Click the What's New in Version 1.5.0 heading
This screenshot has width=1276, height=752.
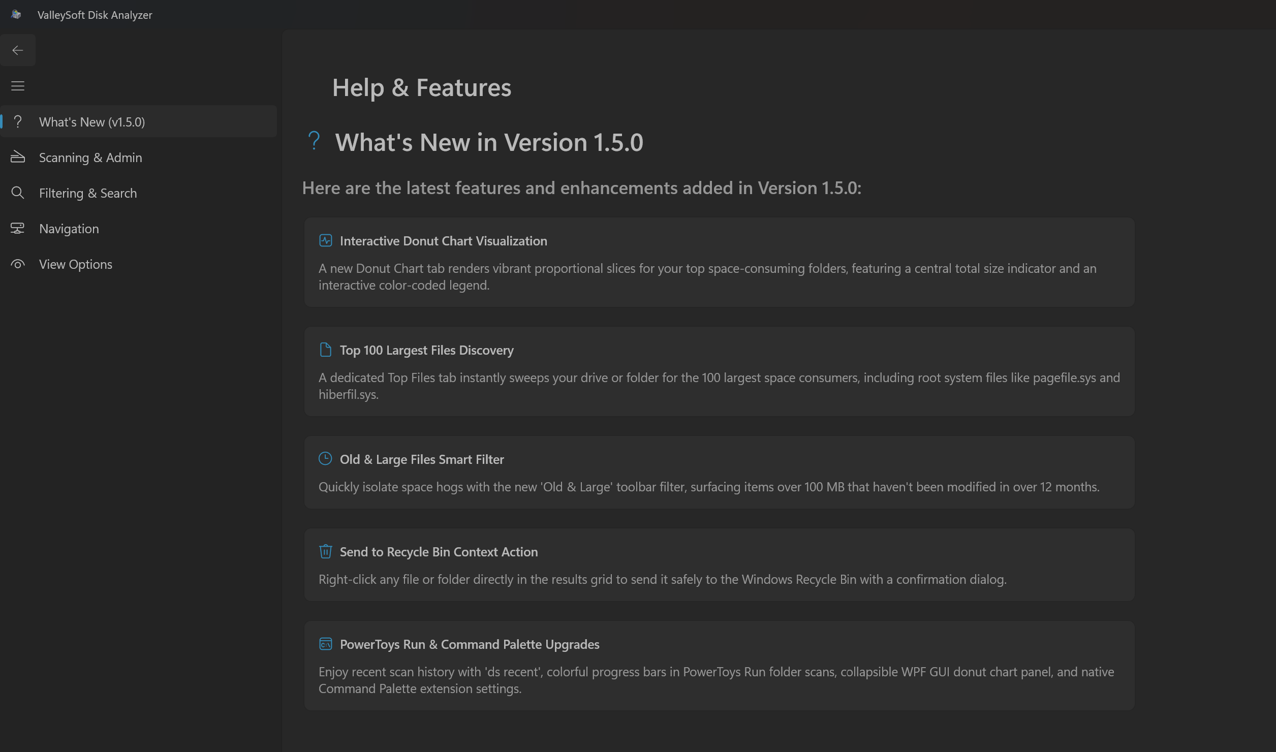[489, 142]
